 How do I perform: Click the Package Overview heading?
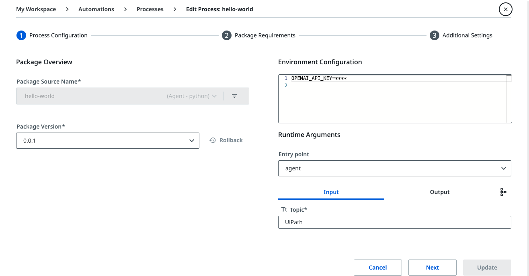pos(44,62)
